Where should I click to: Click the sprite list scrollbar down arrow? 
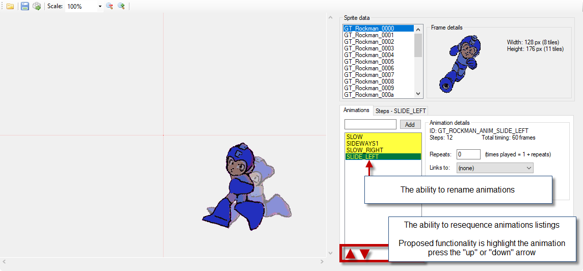418,94
